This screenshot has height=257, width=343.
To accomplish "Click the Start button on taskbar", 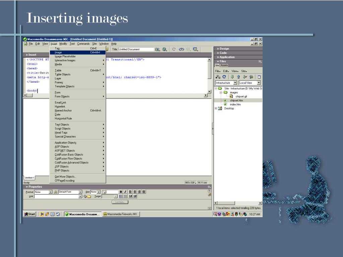I will click(29, 214).
